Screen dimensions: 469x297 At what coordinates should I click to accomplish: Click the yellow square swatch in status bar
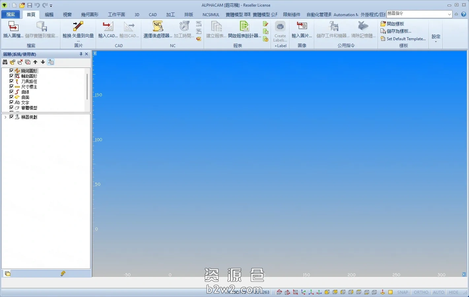pos(390,292)
